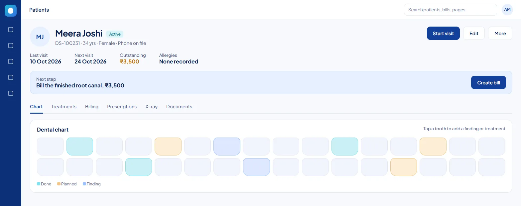Click the outstanding amount ₹3,500
Viewport: 521px width, 206px height.
(x=129, y=61)
